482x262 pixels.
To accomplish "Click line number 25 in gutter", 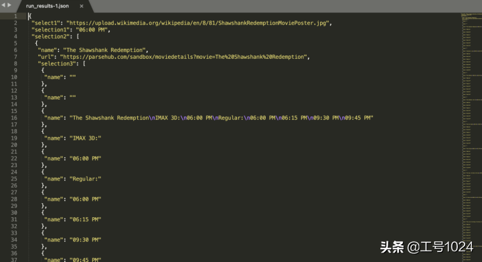I will point(14,179).
